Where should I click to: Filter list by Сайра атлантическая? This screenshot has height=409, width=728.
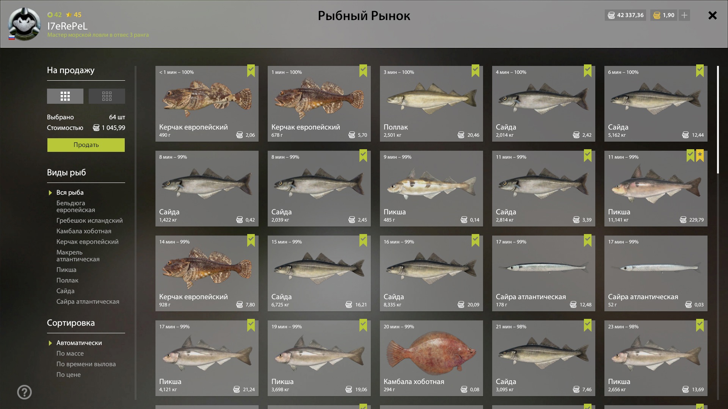88,301
